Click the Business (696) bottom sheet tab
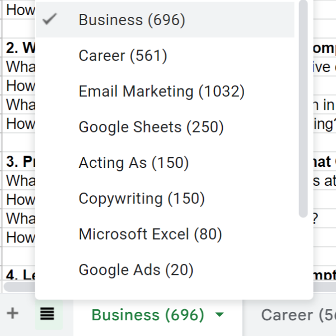The height and width of the screenshot is (336, 336). click(x=148, y=315)
